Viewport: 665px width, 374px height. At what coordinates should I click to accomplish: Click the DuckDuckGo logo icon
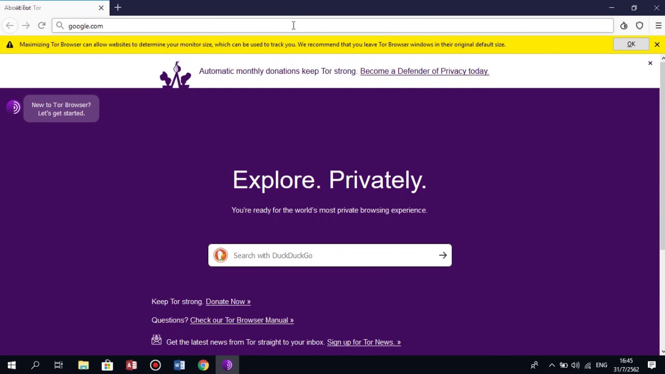click(221, 255)
